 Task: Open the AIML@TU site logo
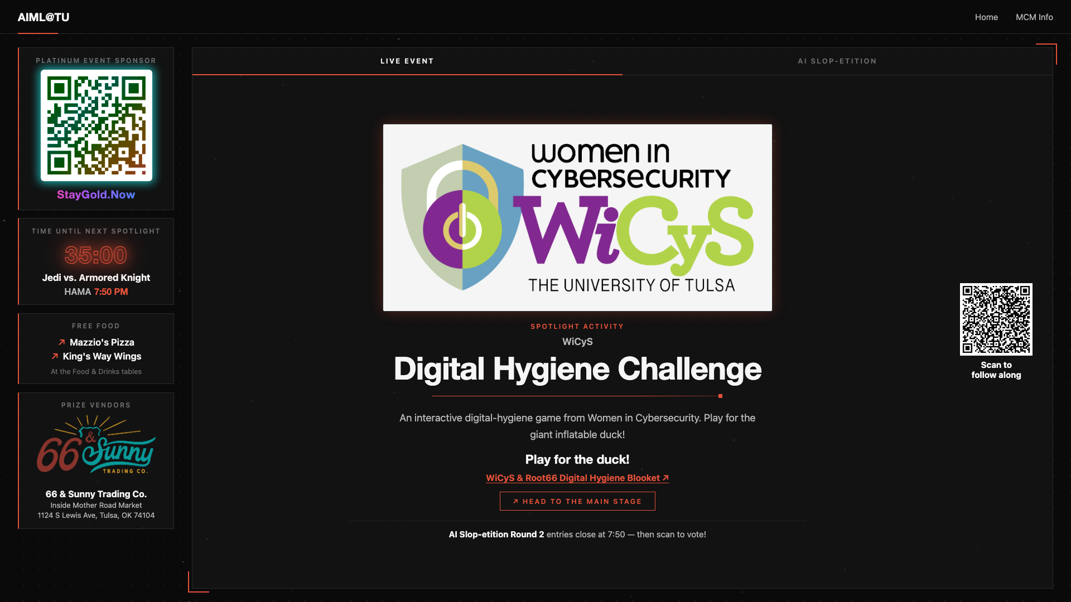44,17
